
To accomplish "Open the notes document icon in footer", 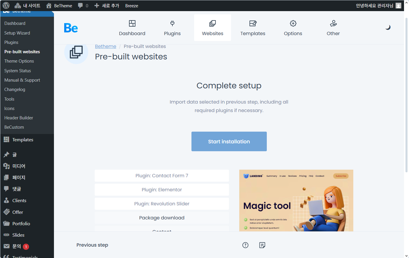I will coord(262,245).
